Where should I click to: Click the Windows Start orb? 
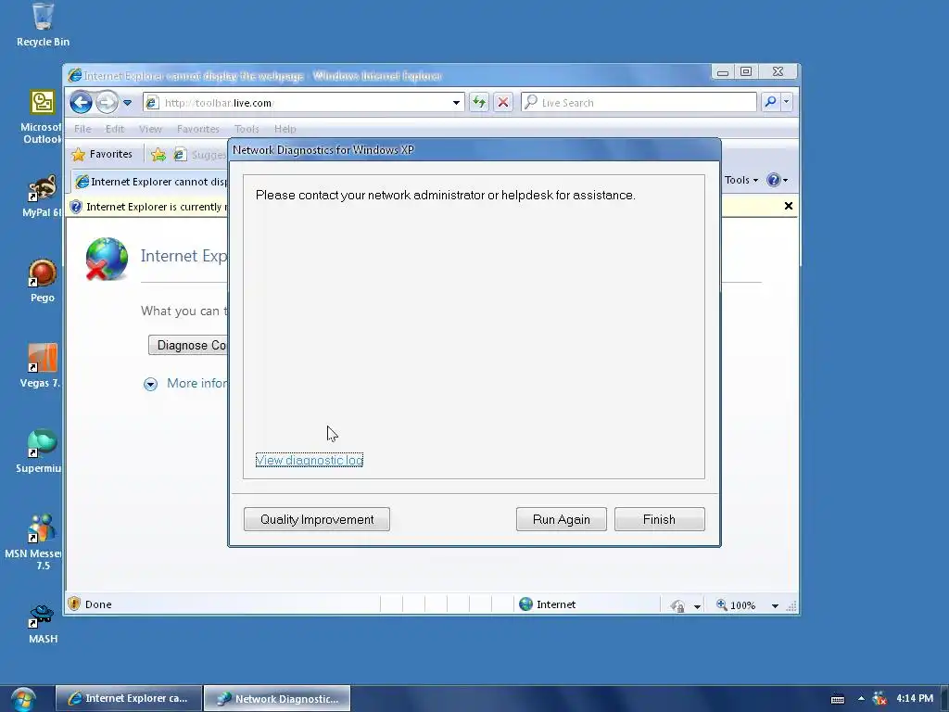pyautogui.click(x=22, y=699)
